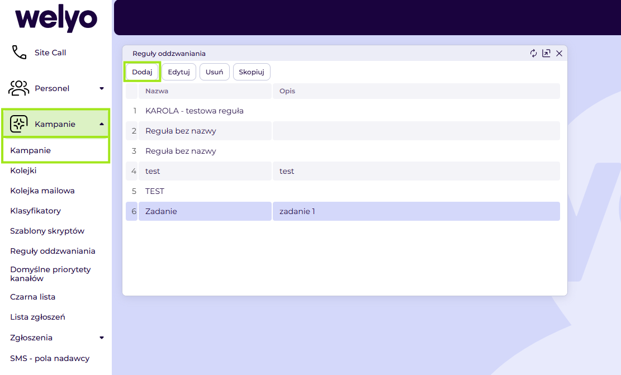
Task: Refresh the Reguły oddzwaniania panel
Action: click(x=533, y=54)
